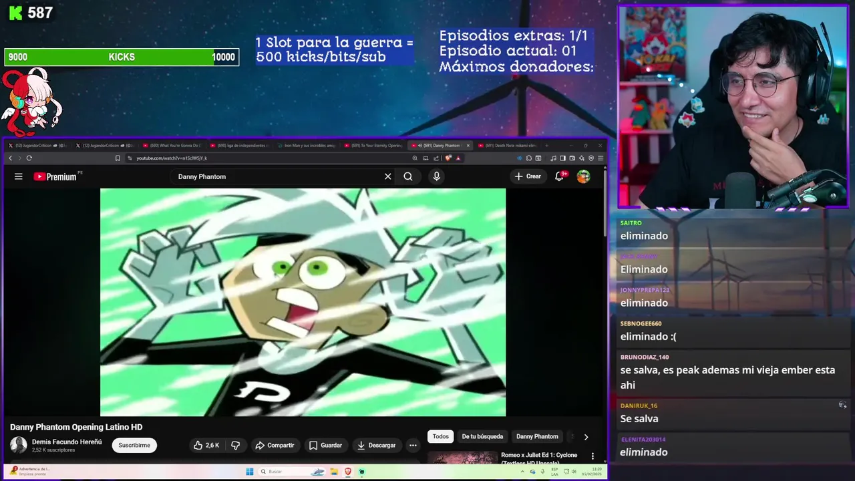Screen dimensions: 855x481
Task: Open the zoom magnifier in address bar
Action: click(415, 158)
